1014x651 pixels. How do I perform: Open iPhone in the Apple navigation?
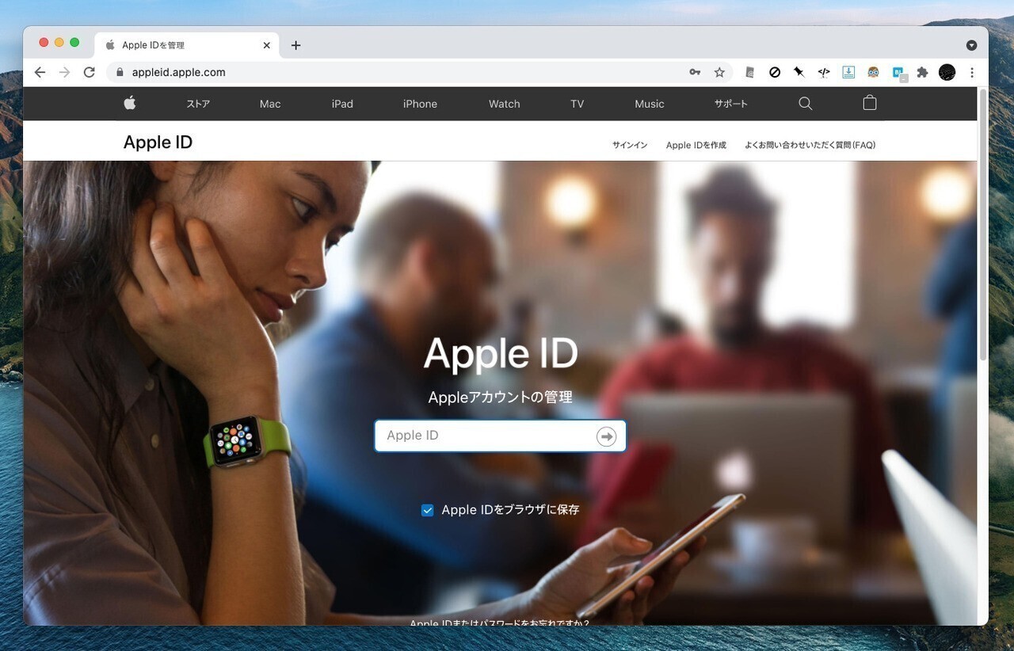(420, 104)
